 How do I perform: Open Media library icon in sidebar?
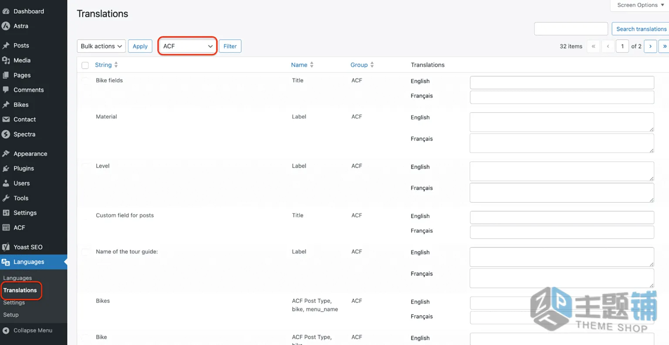pos(6,60)
